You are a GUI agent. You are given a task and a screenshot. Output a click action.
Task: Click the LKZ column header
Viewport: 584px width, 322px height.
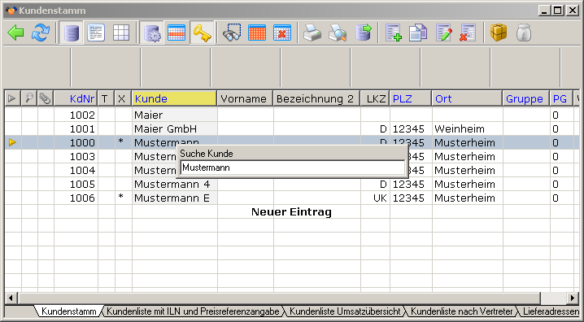tap(375, 98)
